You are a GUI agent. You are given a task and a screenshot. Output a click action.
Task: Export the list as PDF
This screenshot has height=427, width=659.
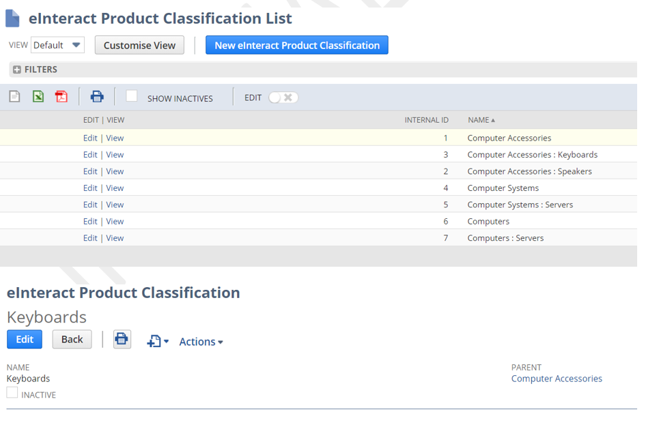(61, 97)
